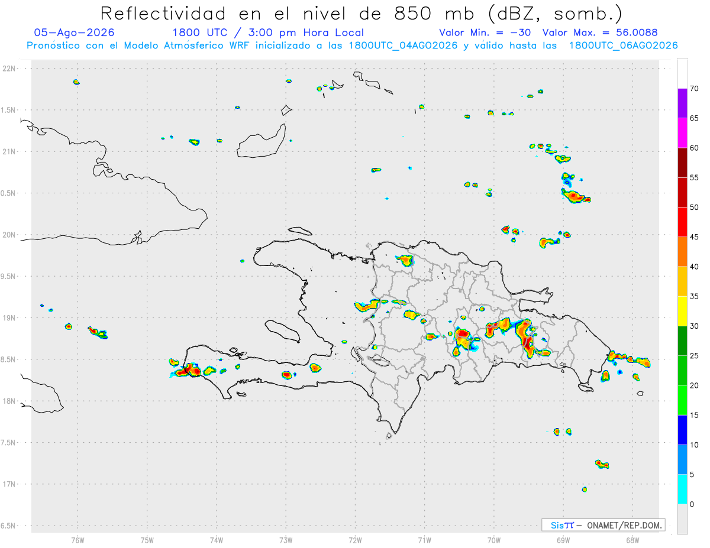710x548 pixels.
Task: Click the yellow 30–35 dBZ colorbar segment
Action: [683, 311]
